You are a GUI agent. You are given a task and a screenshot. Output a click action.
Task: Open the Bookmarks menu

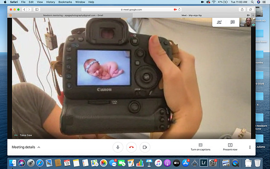coord(65,2)
